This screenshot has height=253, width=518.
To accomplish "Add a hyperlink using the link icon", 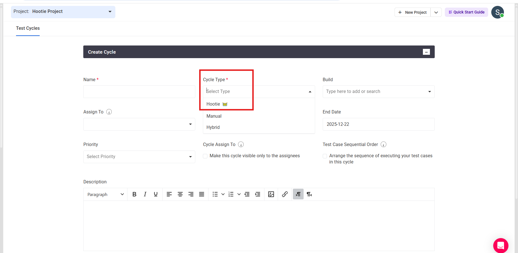I will [x=285, y=194].
